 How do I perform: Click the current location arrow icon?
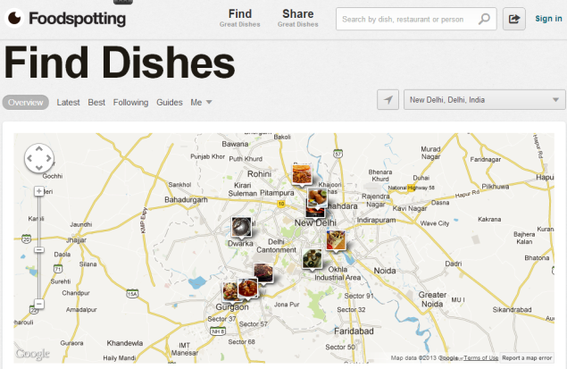[388, 99]
